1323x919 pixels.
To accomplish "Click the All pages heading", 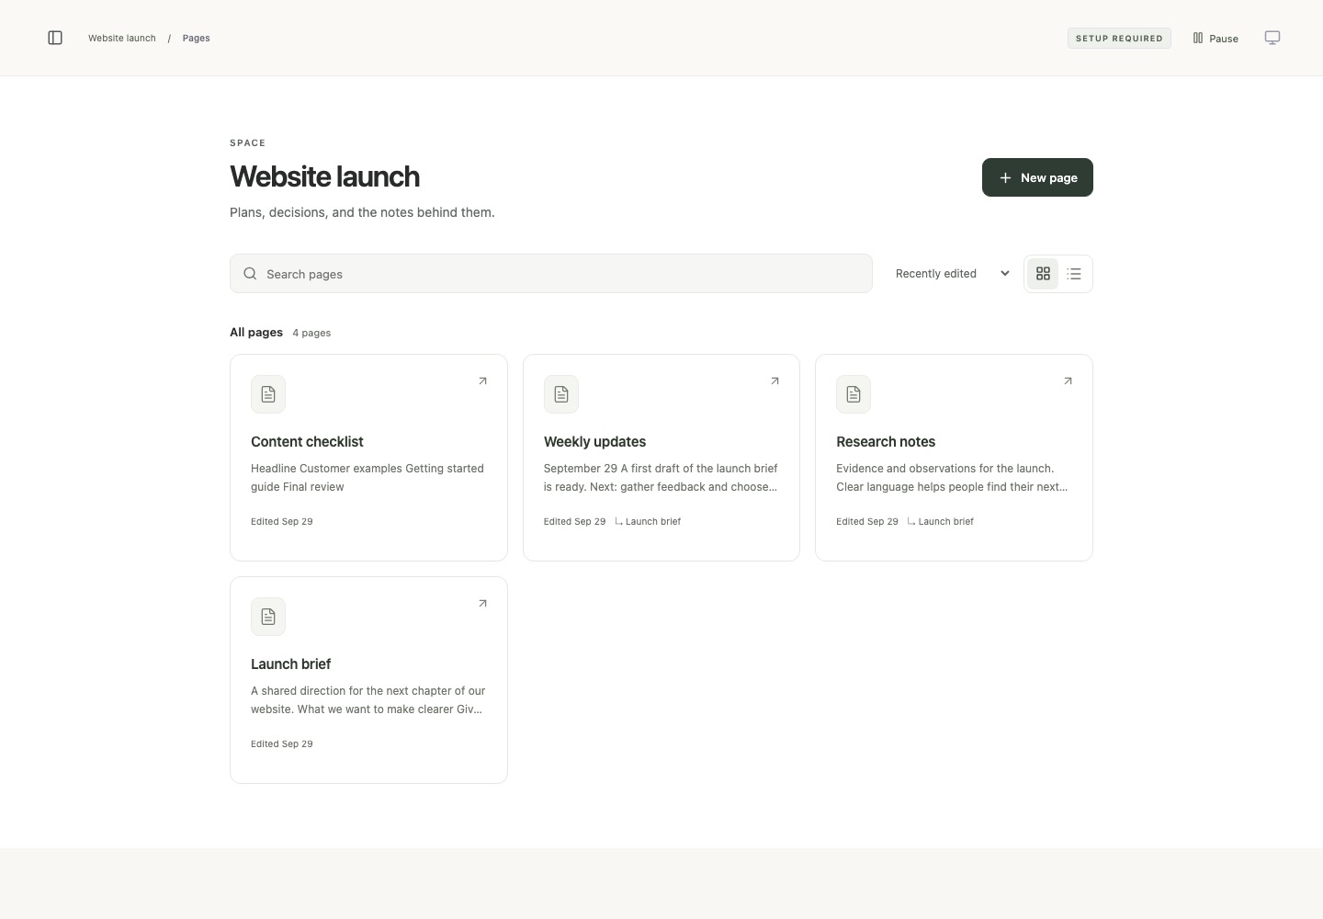I will pos(256,333).
